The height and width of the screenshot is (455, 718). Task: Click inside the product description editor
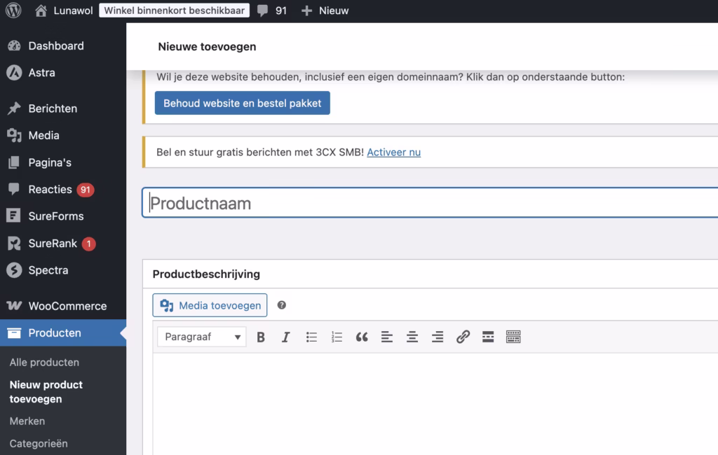tap(435, 404)
